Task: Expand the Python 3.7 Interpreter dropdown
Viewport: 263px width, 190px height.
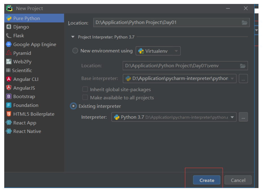Action: 174,117
